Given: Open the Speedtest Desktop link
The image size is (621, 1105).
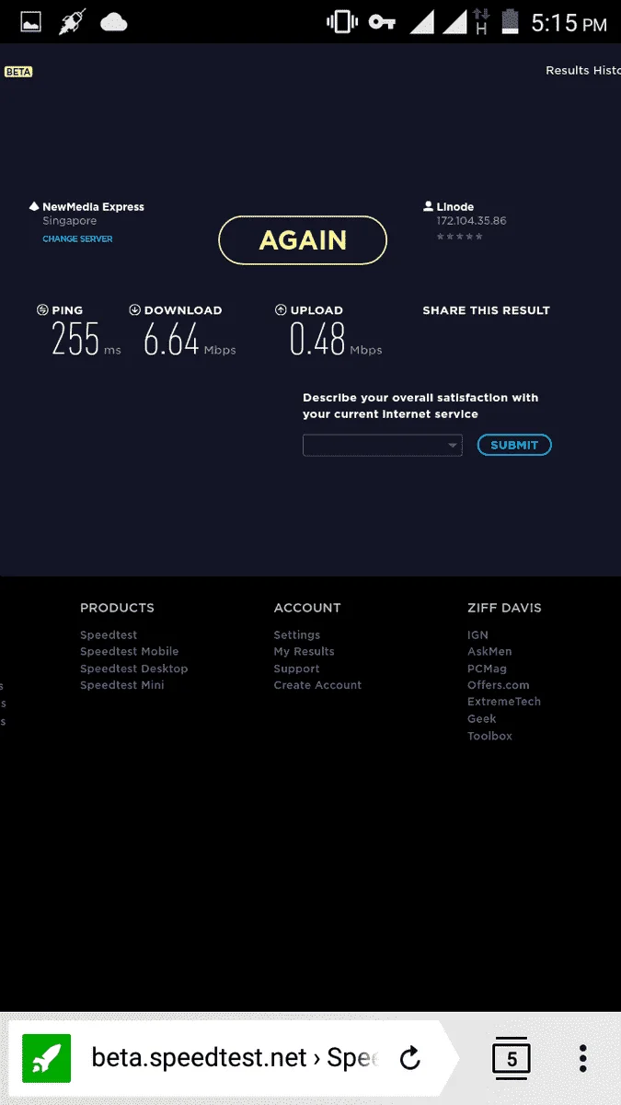Looking at the screenshot, I should 133,669.
